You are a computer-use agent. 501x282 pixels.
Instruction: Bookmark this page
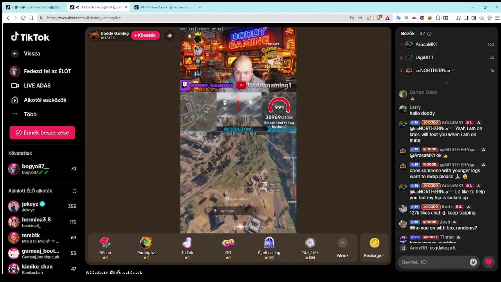[x=31, y=18]
